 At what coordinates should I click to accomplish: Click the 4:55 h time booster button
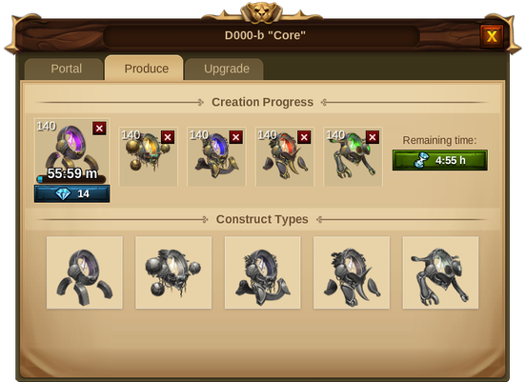[x=440, y=160]
